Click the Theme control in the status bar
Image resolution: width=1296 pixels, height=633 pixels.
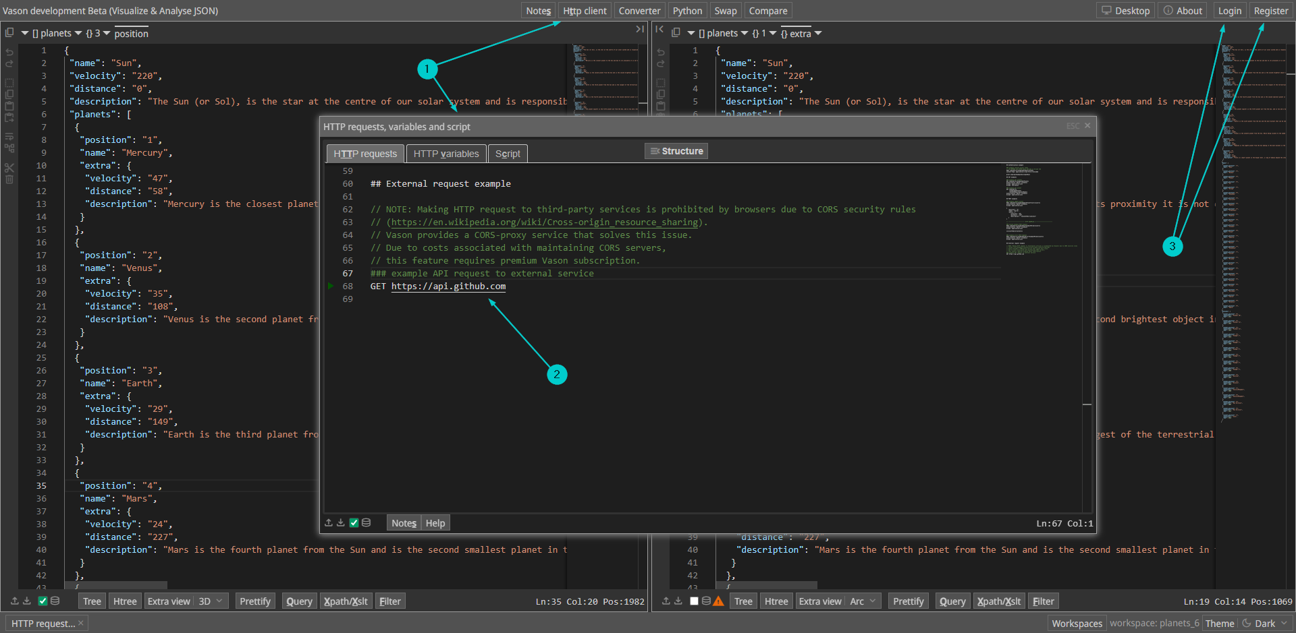(x=1220, y=623)
